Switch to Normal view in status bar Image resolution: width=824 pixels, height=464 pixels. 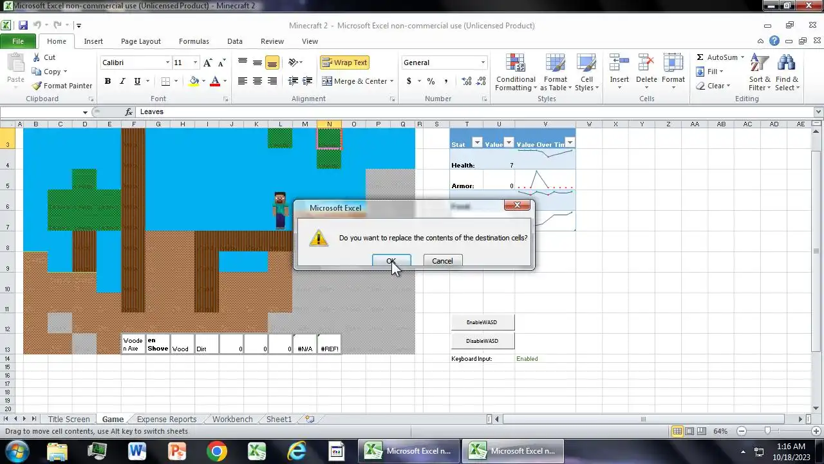click(x=677, y=431)
